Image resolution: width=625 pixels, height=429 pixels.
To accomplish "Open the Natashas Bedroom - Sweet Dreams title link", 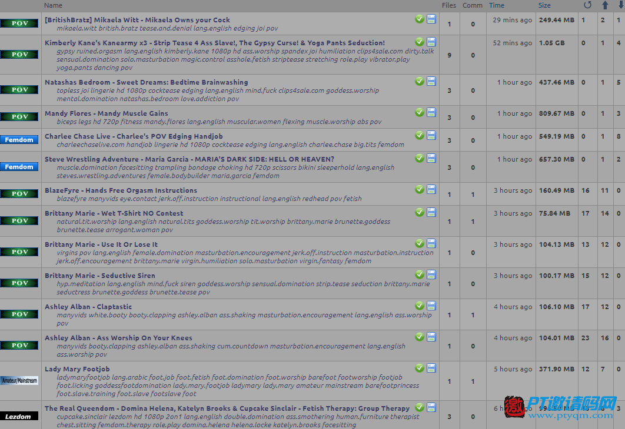I will 147,82.
